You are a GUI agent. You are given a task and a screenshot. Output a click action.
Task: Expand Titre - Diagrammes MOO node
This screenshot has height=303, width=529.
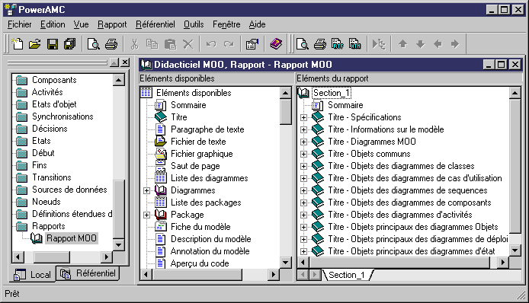click(x=303, y=142)
